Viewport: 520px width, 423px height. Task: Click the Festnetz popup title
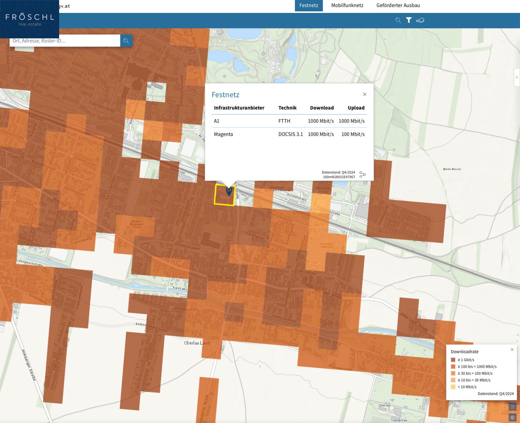pyautogui.click(x=225, y=95)
